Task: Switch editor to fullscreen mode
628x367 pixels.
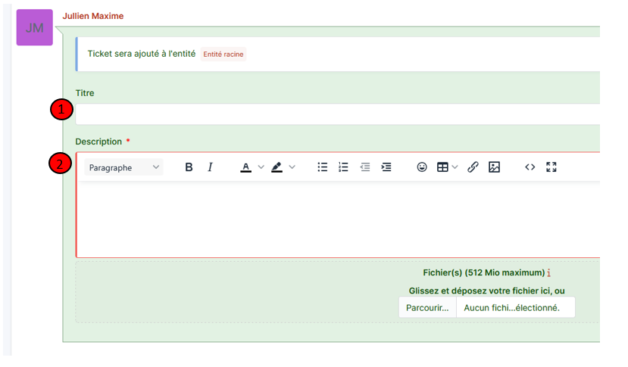Action: (x=551, y=167)
